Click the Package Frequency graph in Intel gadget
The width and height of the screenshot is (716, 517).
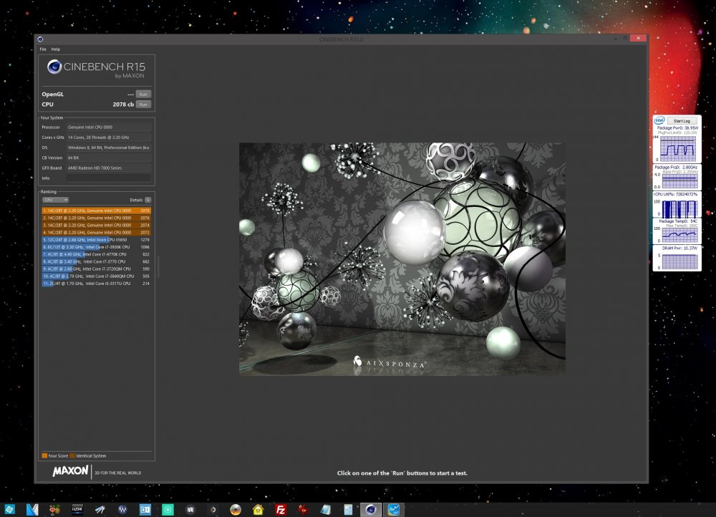[679, 181]
